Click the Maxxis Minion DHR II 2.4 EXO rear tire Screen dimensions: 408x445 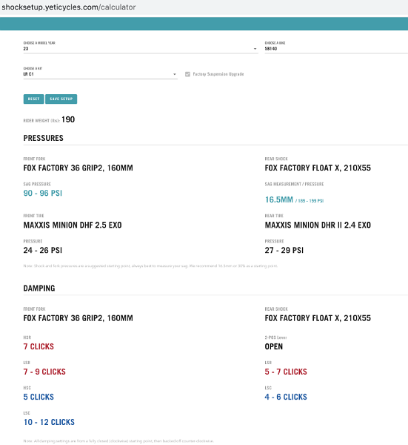point(318,225)
